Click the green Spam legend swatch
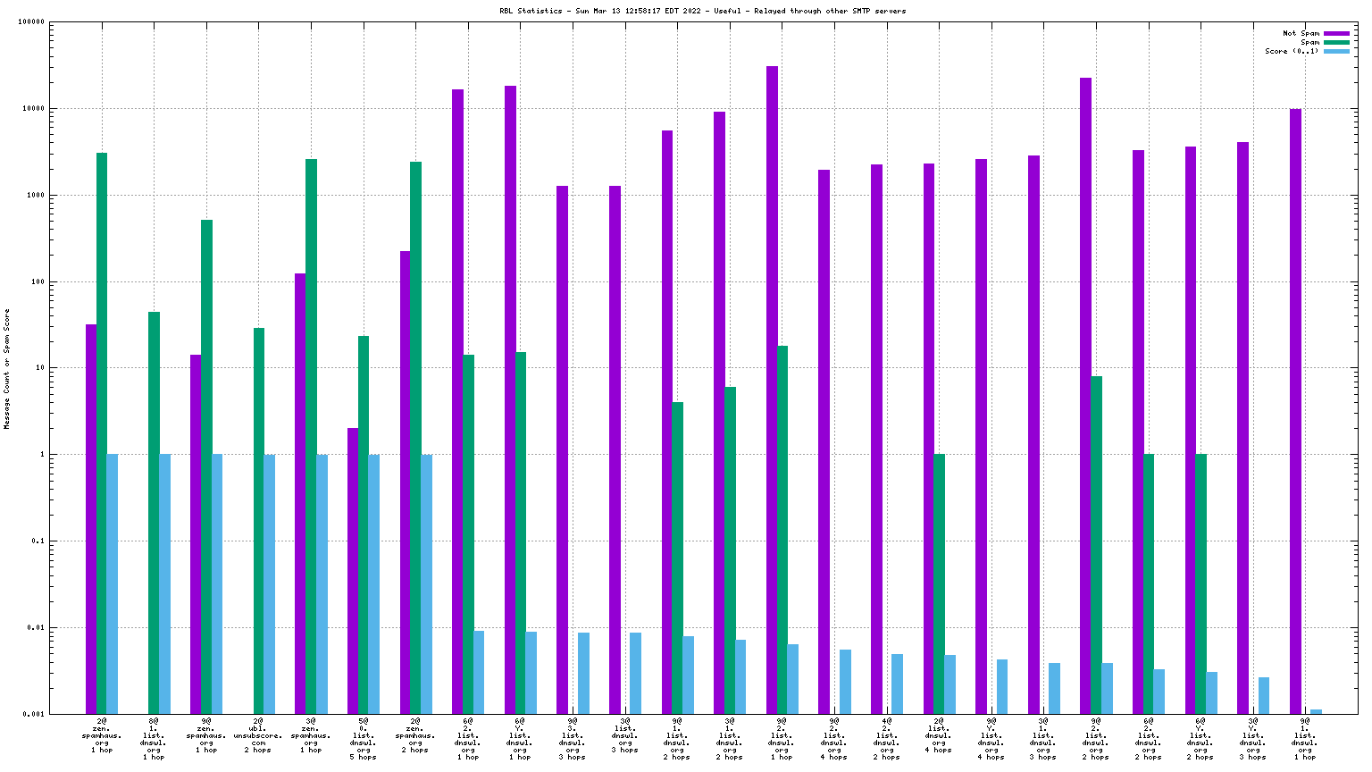1372x772 pixels. [x=1336, y=43]
